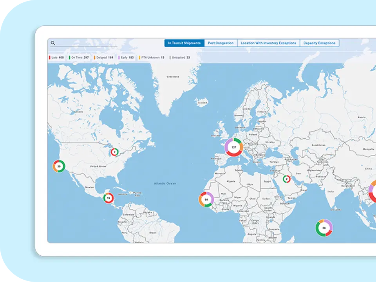Image resolution: width=376 pixels, height=282 pixels.
Task: Toggle the On Time 297 filter
Action: [79, 58]
